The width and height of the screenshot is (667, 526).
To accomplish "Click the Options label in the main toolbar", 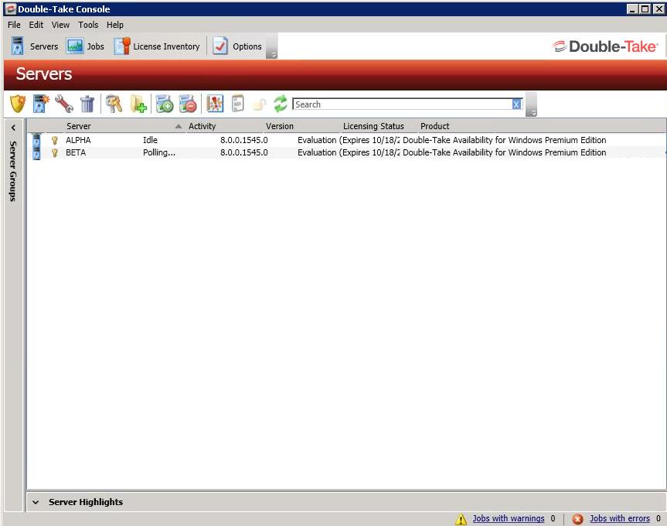I will click(x=247, y=46).
